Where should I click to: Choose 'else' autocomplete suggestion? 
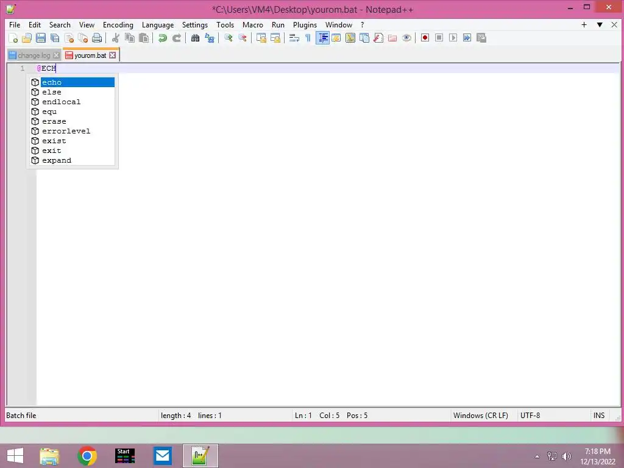click(x=73, y=92)
